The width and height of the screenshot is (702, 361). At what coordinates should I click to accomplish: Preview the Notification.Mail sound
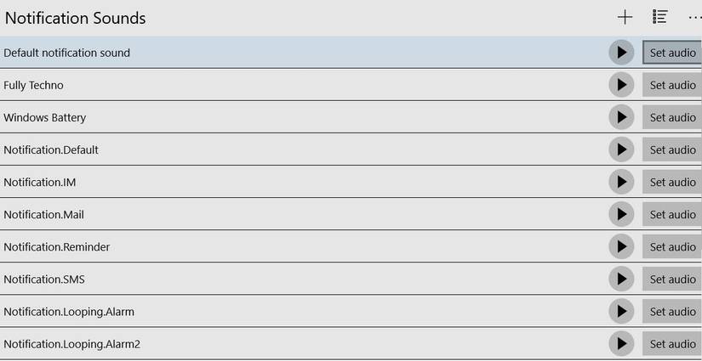pos(621,214)
